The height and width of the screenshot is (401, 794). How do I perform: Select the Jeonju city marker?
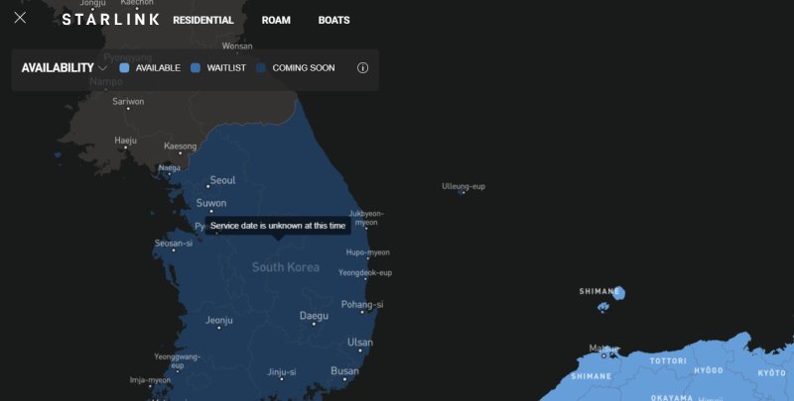point(221,327)
